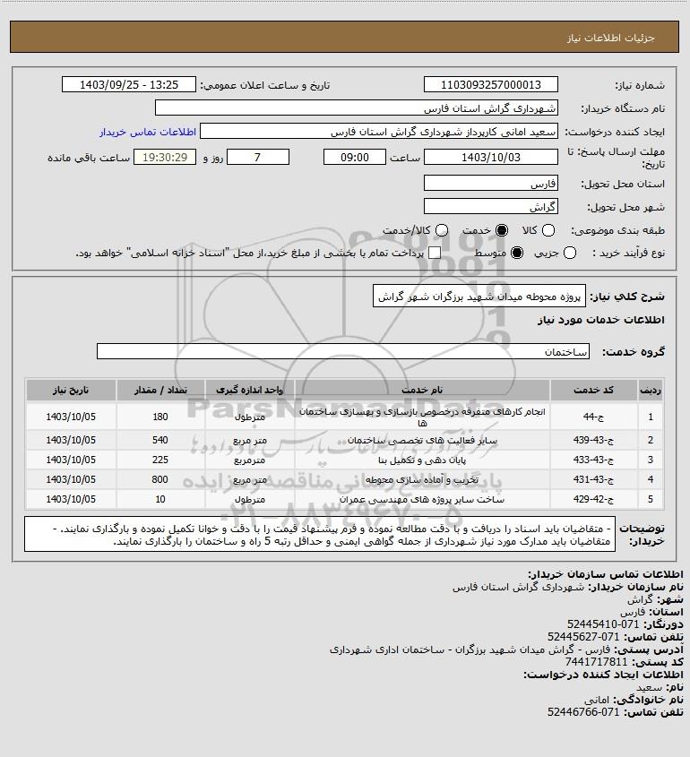690x757 pixels.
Task: Choose the متوسط purchase type radio
Action: coord(517,253)
